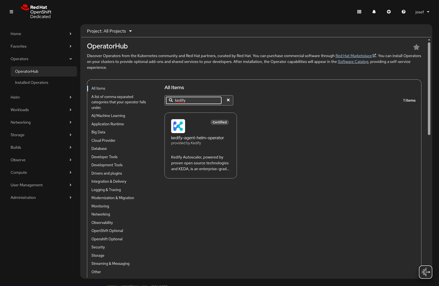Open the help question mark menu
The height and width of the screenshot is (286, 439).
click(x=404, y=12)
